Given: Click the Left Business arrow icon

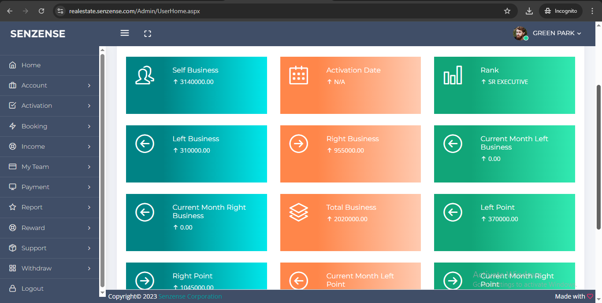Looking at the screenshot, I should click(145, 144).
